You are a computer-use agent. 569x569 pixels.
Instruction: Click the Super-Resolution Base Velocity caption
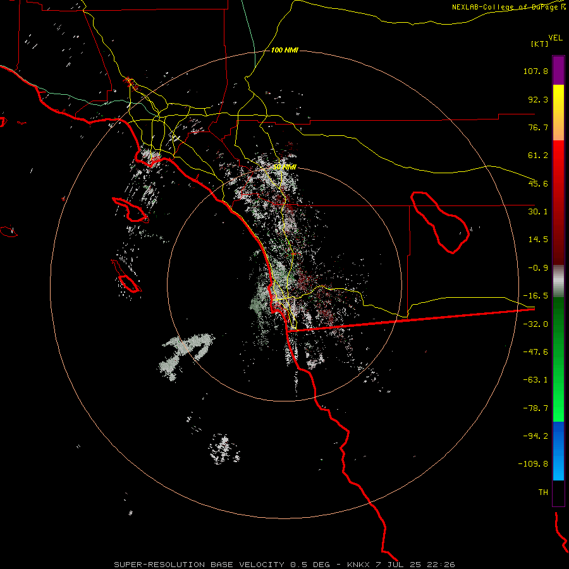(x=284, y=565)
